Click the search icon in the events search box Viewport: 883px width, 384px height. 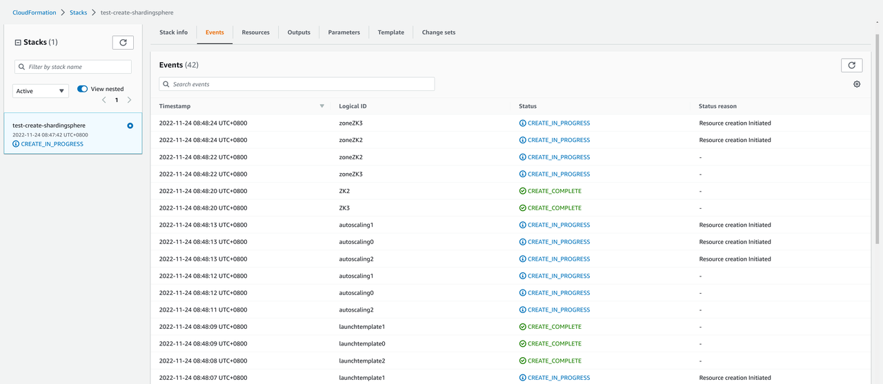coord(166,84)
